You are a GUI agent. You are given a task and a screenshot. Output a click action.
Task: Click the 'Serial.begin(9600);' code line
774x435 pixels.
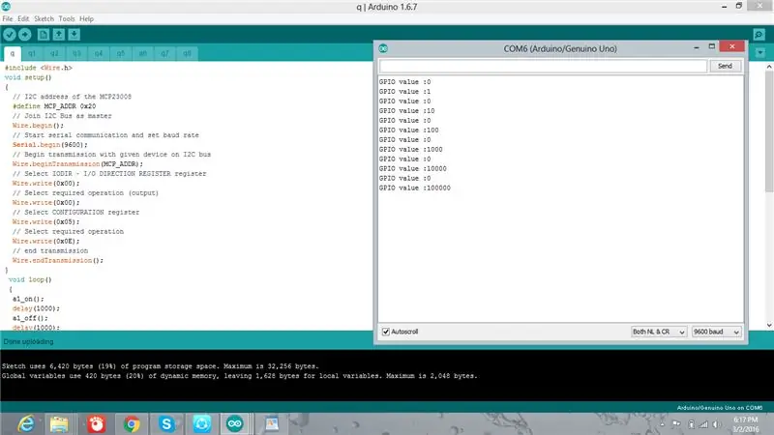pos(50,144)
